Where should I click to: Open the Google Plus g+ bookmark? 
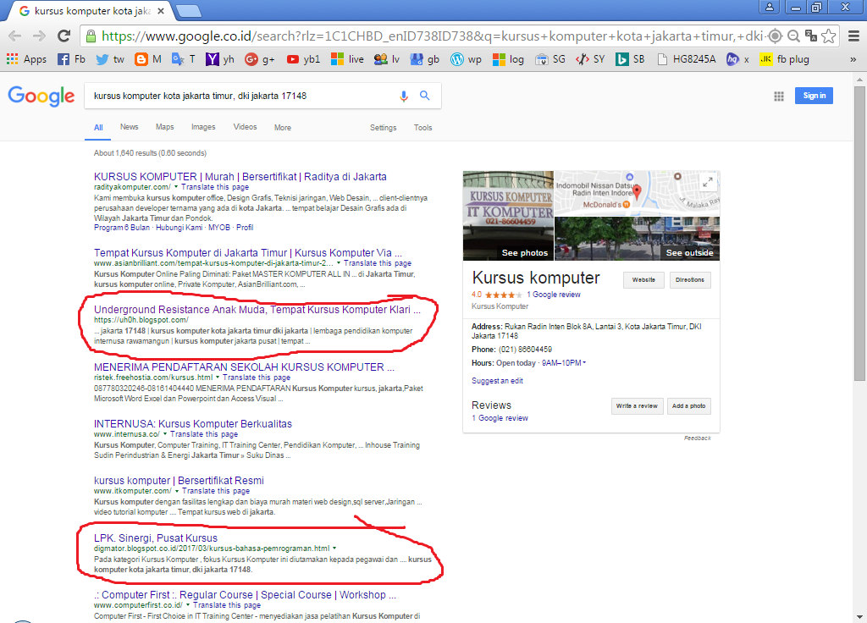(x=260, y=59)
